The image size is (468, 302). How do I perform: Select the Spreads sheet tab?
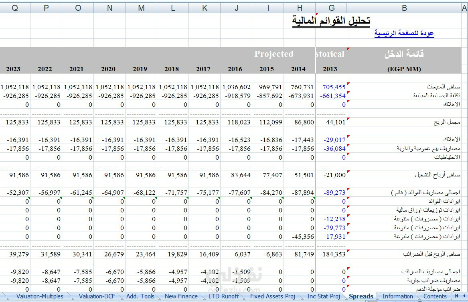coord(361,296)
